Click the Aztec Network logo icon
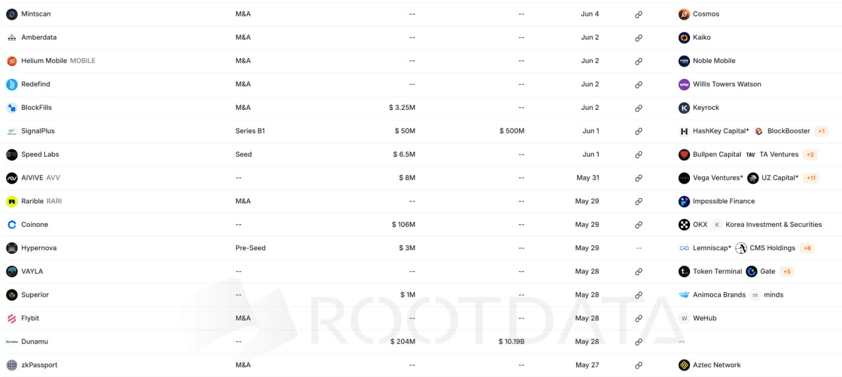 tap(684, 364)
